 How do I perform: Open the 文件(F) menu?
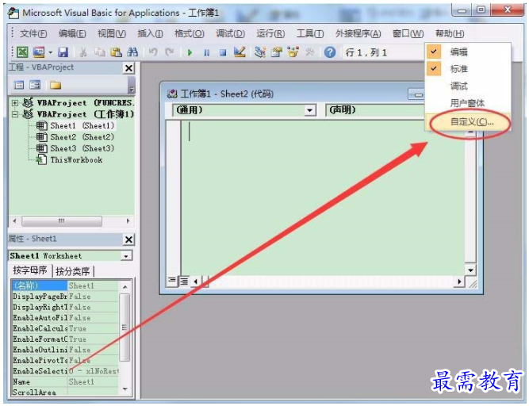33,33
